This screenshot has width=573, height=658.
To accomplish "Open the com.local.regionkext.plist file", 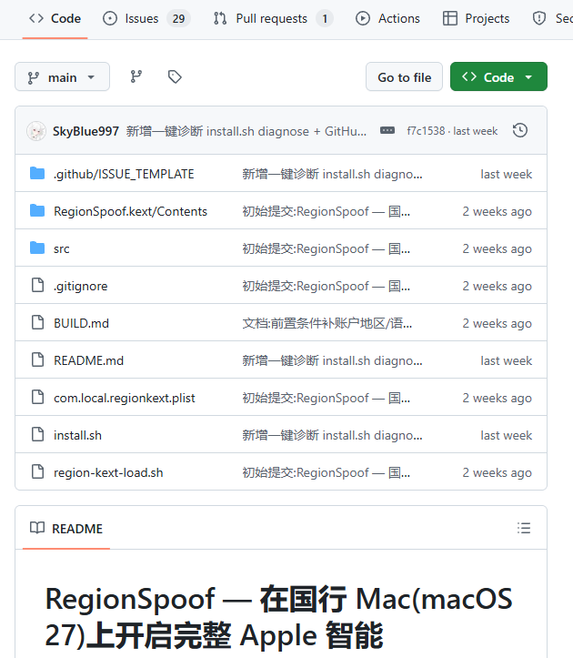I will tap(125, 399).
